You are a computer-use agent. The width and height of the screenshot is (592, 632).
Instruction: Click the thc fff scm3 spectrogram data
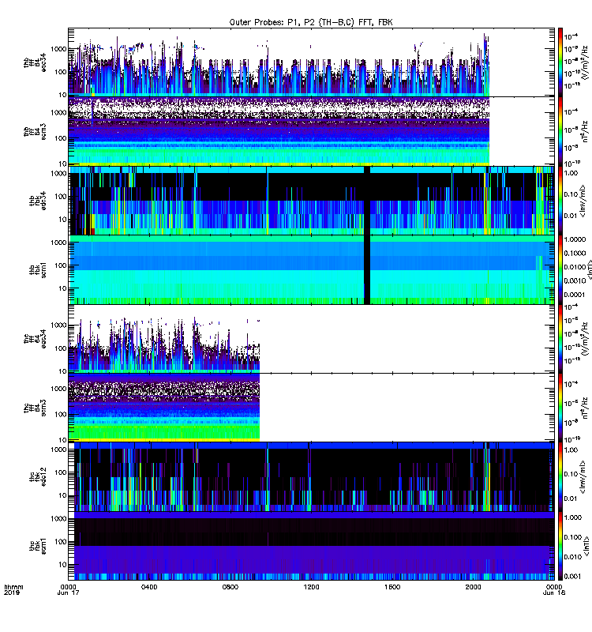pos(164,408)
